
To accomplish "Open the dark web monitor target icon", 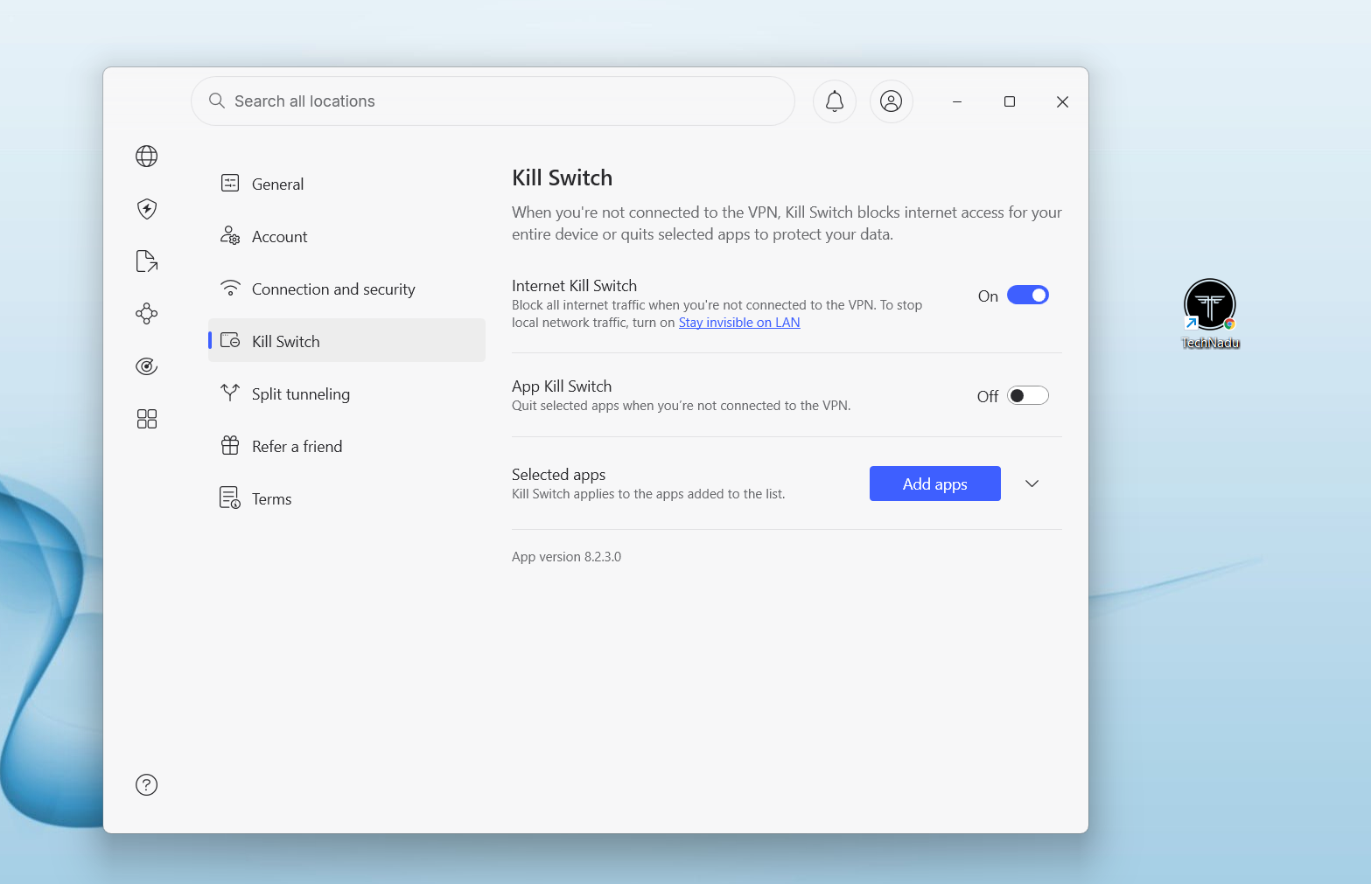I will click(x=146, y=366).
